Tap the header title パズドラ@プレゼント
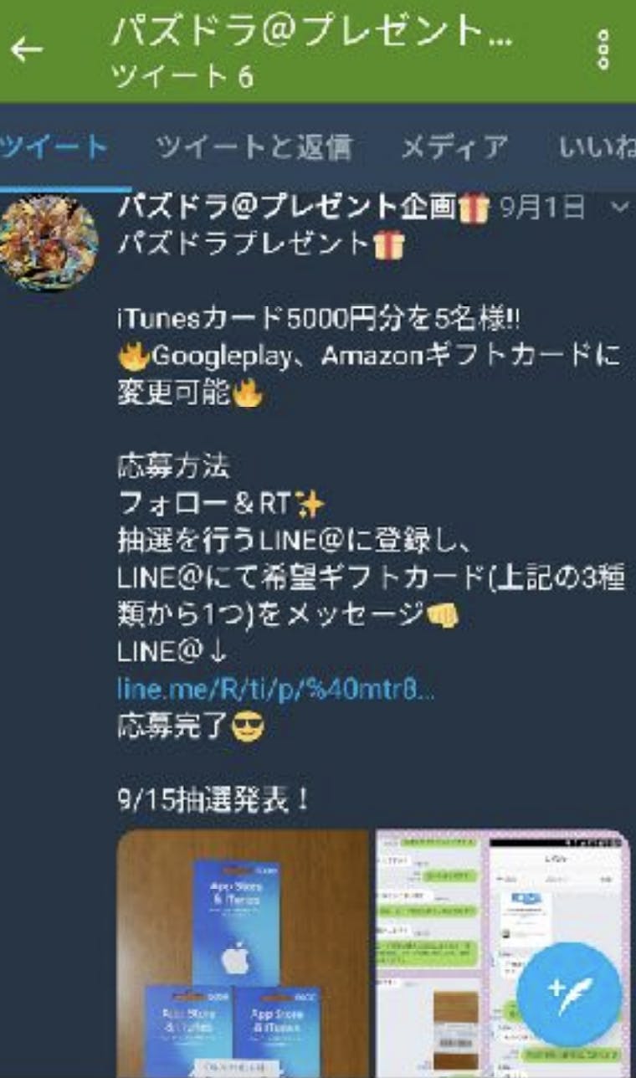Image resolution: width=636 pixels, height=1078 pixels. click(x=311, y=32)
